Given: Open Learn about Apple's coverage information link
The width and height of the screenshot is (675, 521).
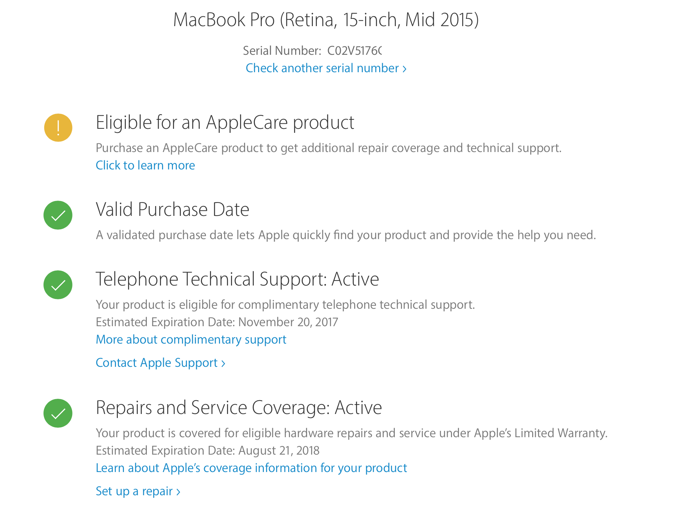Looking at the screenshot, I should [x=251, y=468].
